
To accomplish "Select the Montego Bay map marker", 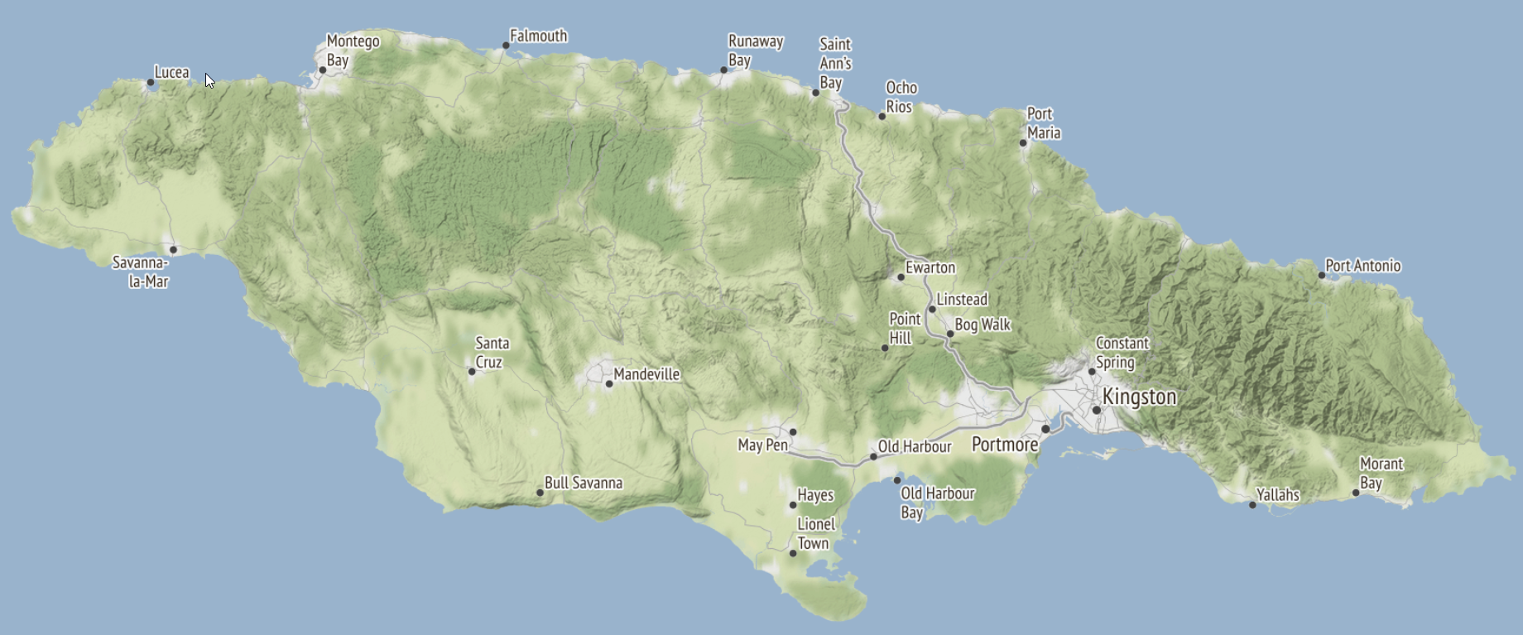I will point(323,70).
